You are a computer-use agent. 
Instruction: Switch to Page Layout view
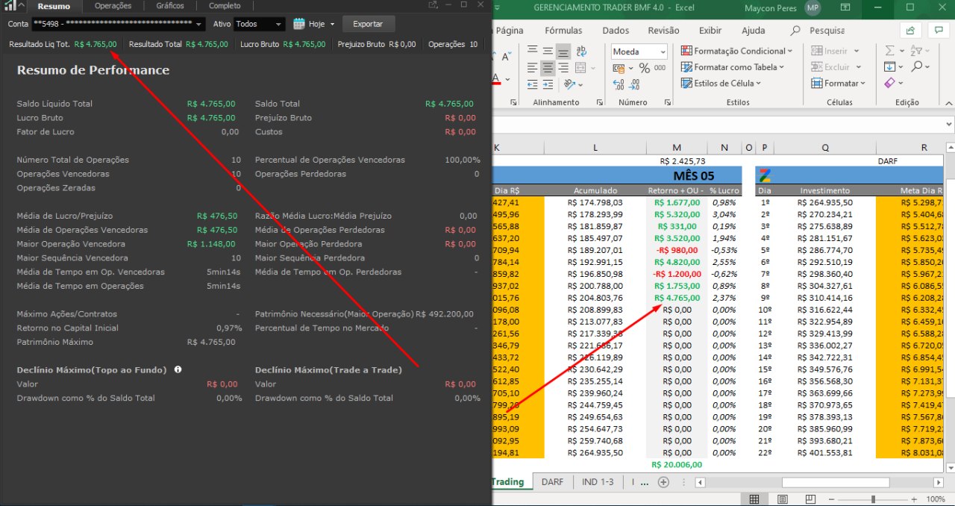click(x=783, y=499)
